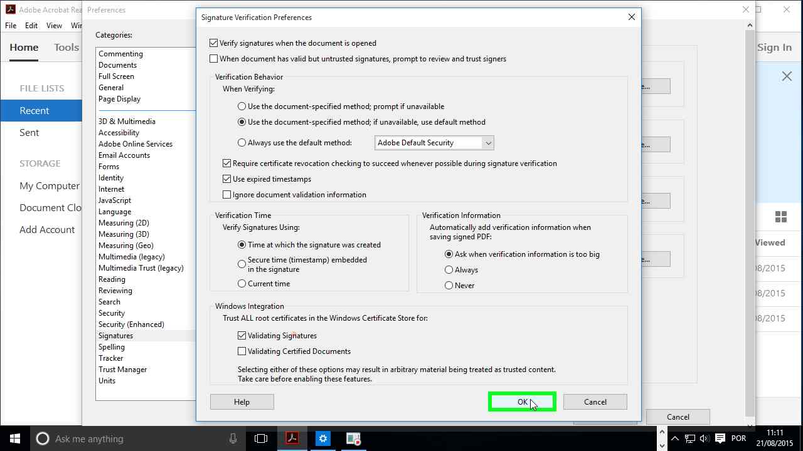Select Security (Enhanced) category

pyautogui.click(x=131, y=324)
